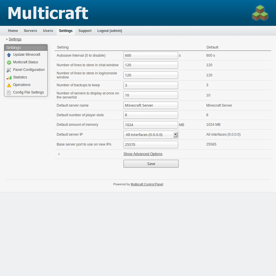
Task: Select the Settings menu tab
Action: click(66, 31)
